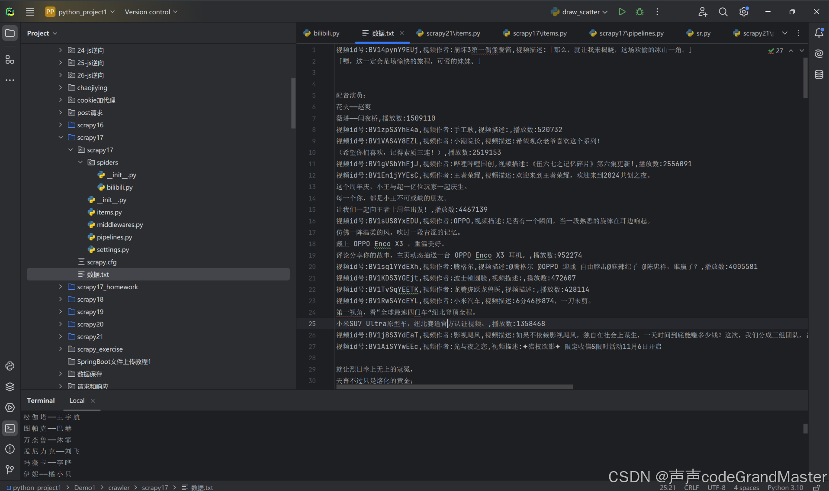The height and width of the screenshot is (491, 829).
Task: Switch to scrapy17\pipelines.py tab
Action: tap(627, 33)
